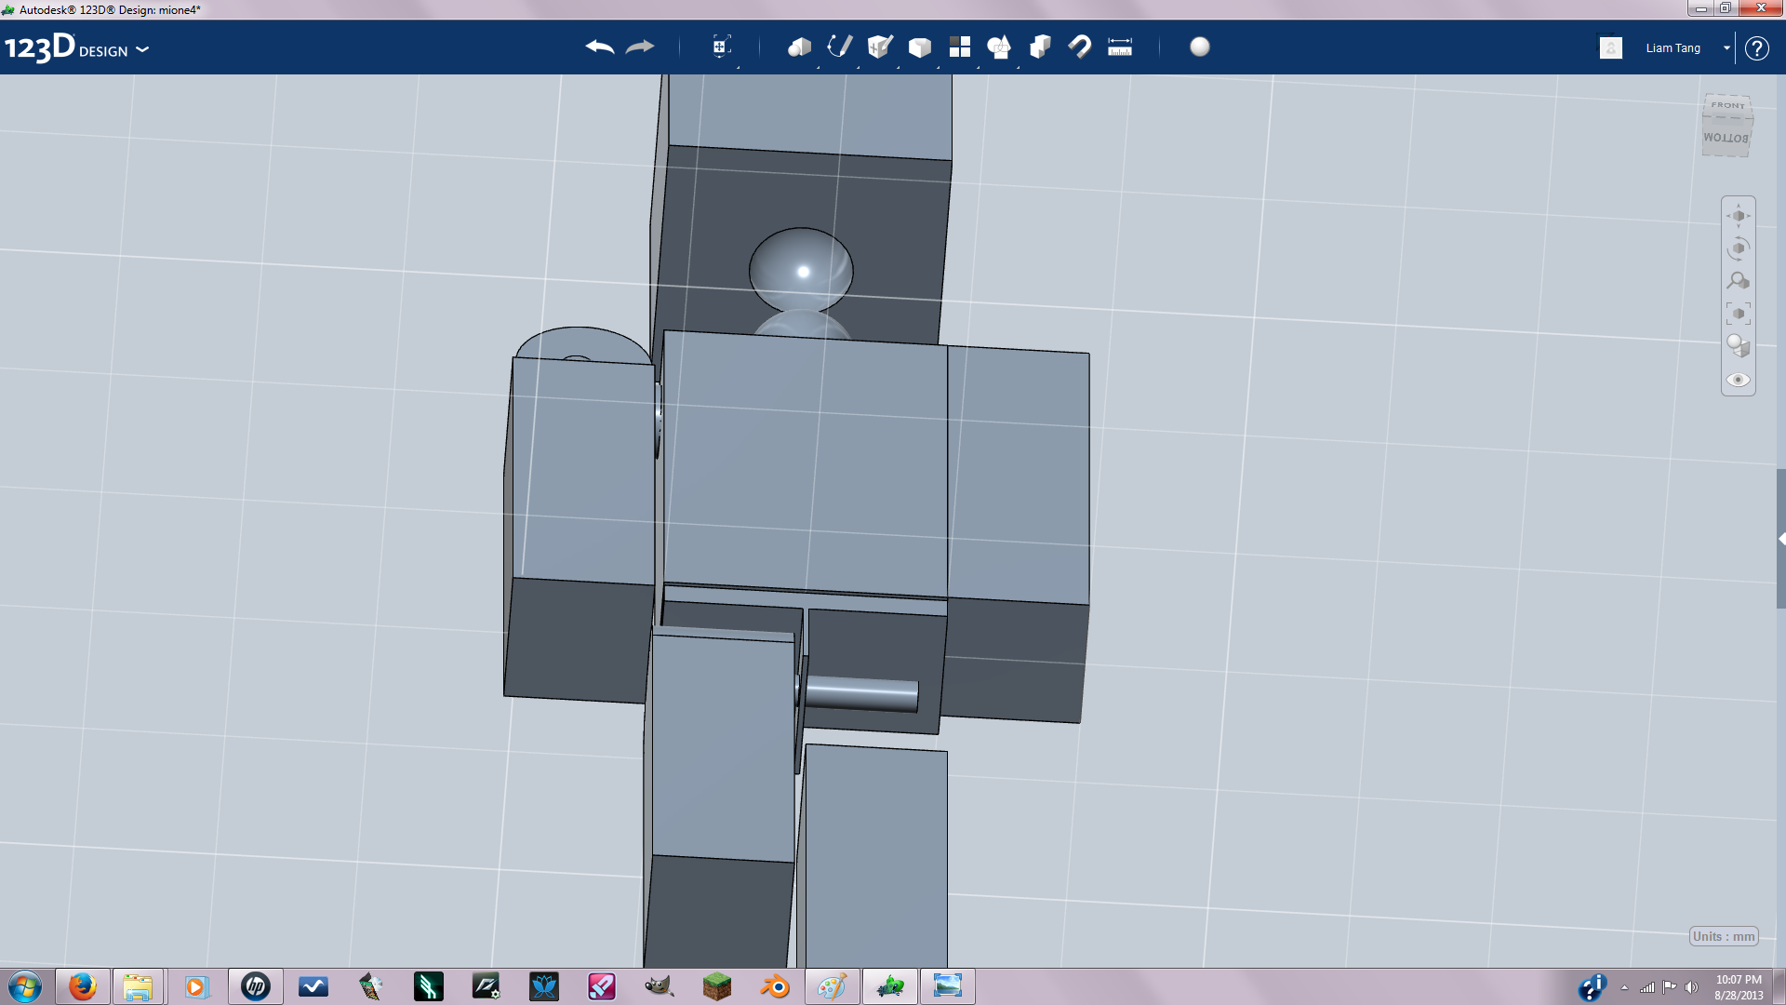Toggle the Snap magnet tool
The image size is (1786, 1005).
click(x=1080, y=47)
